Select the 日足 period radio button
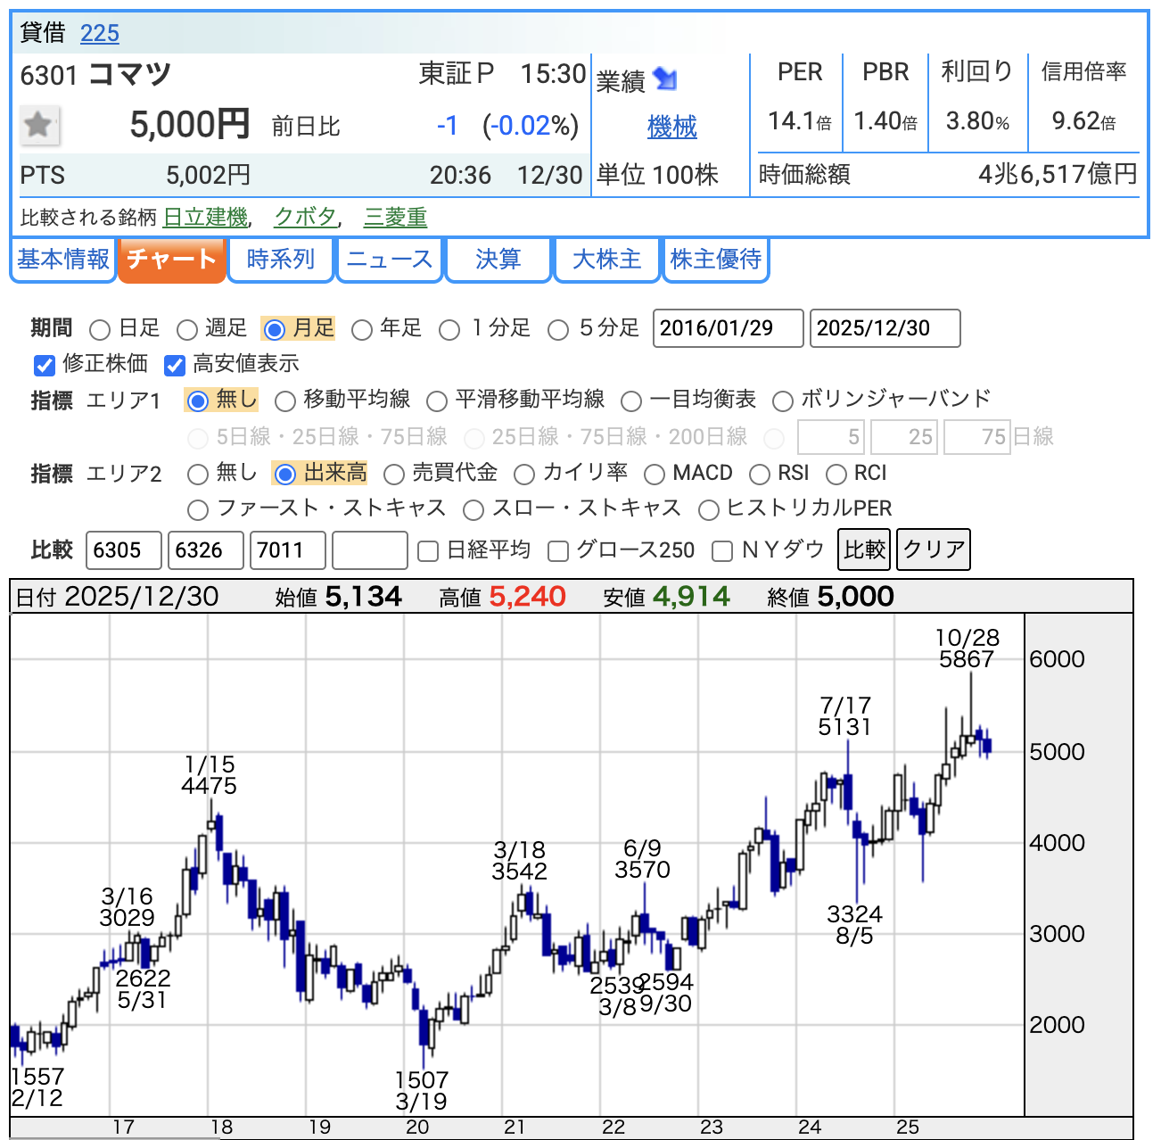The height and width of the screenshot is (1140, 1161). (x=101, y=330)
